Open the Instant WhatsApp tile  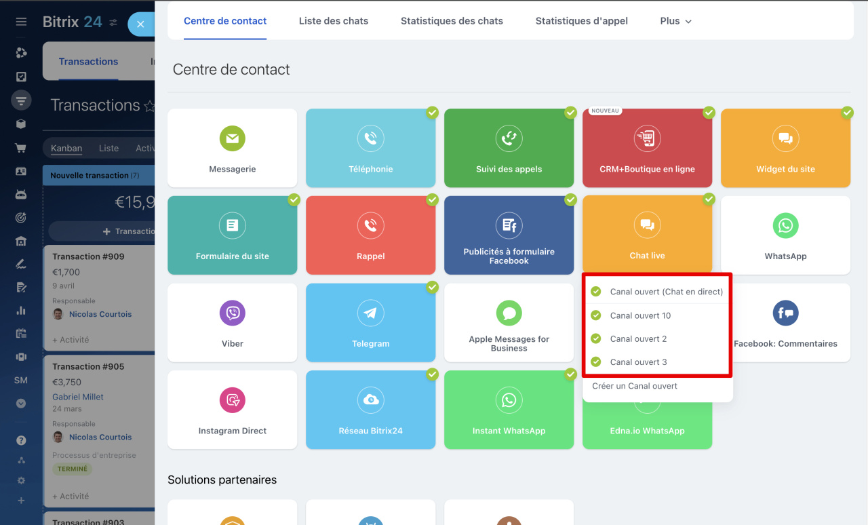tap(509, 410)
